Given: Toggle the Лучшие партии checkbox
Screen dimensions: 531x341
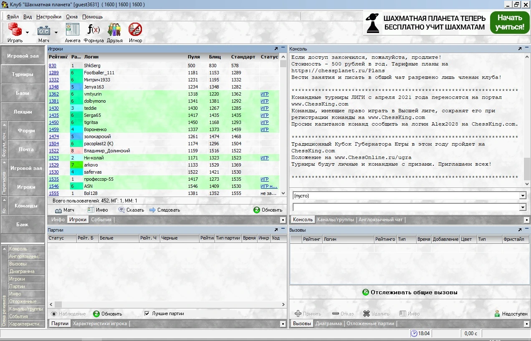Looking at the screenshot, I should (147, 313).
